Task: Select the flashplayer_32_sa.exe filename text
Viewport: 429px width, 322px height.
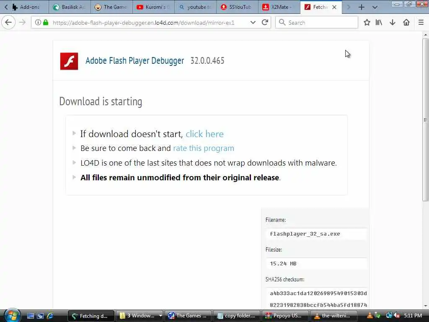Action: point(305,234)
